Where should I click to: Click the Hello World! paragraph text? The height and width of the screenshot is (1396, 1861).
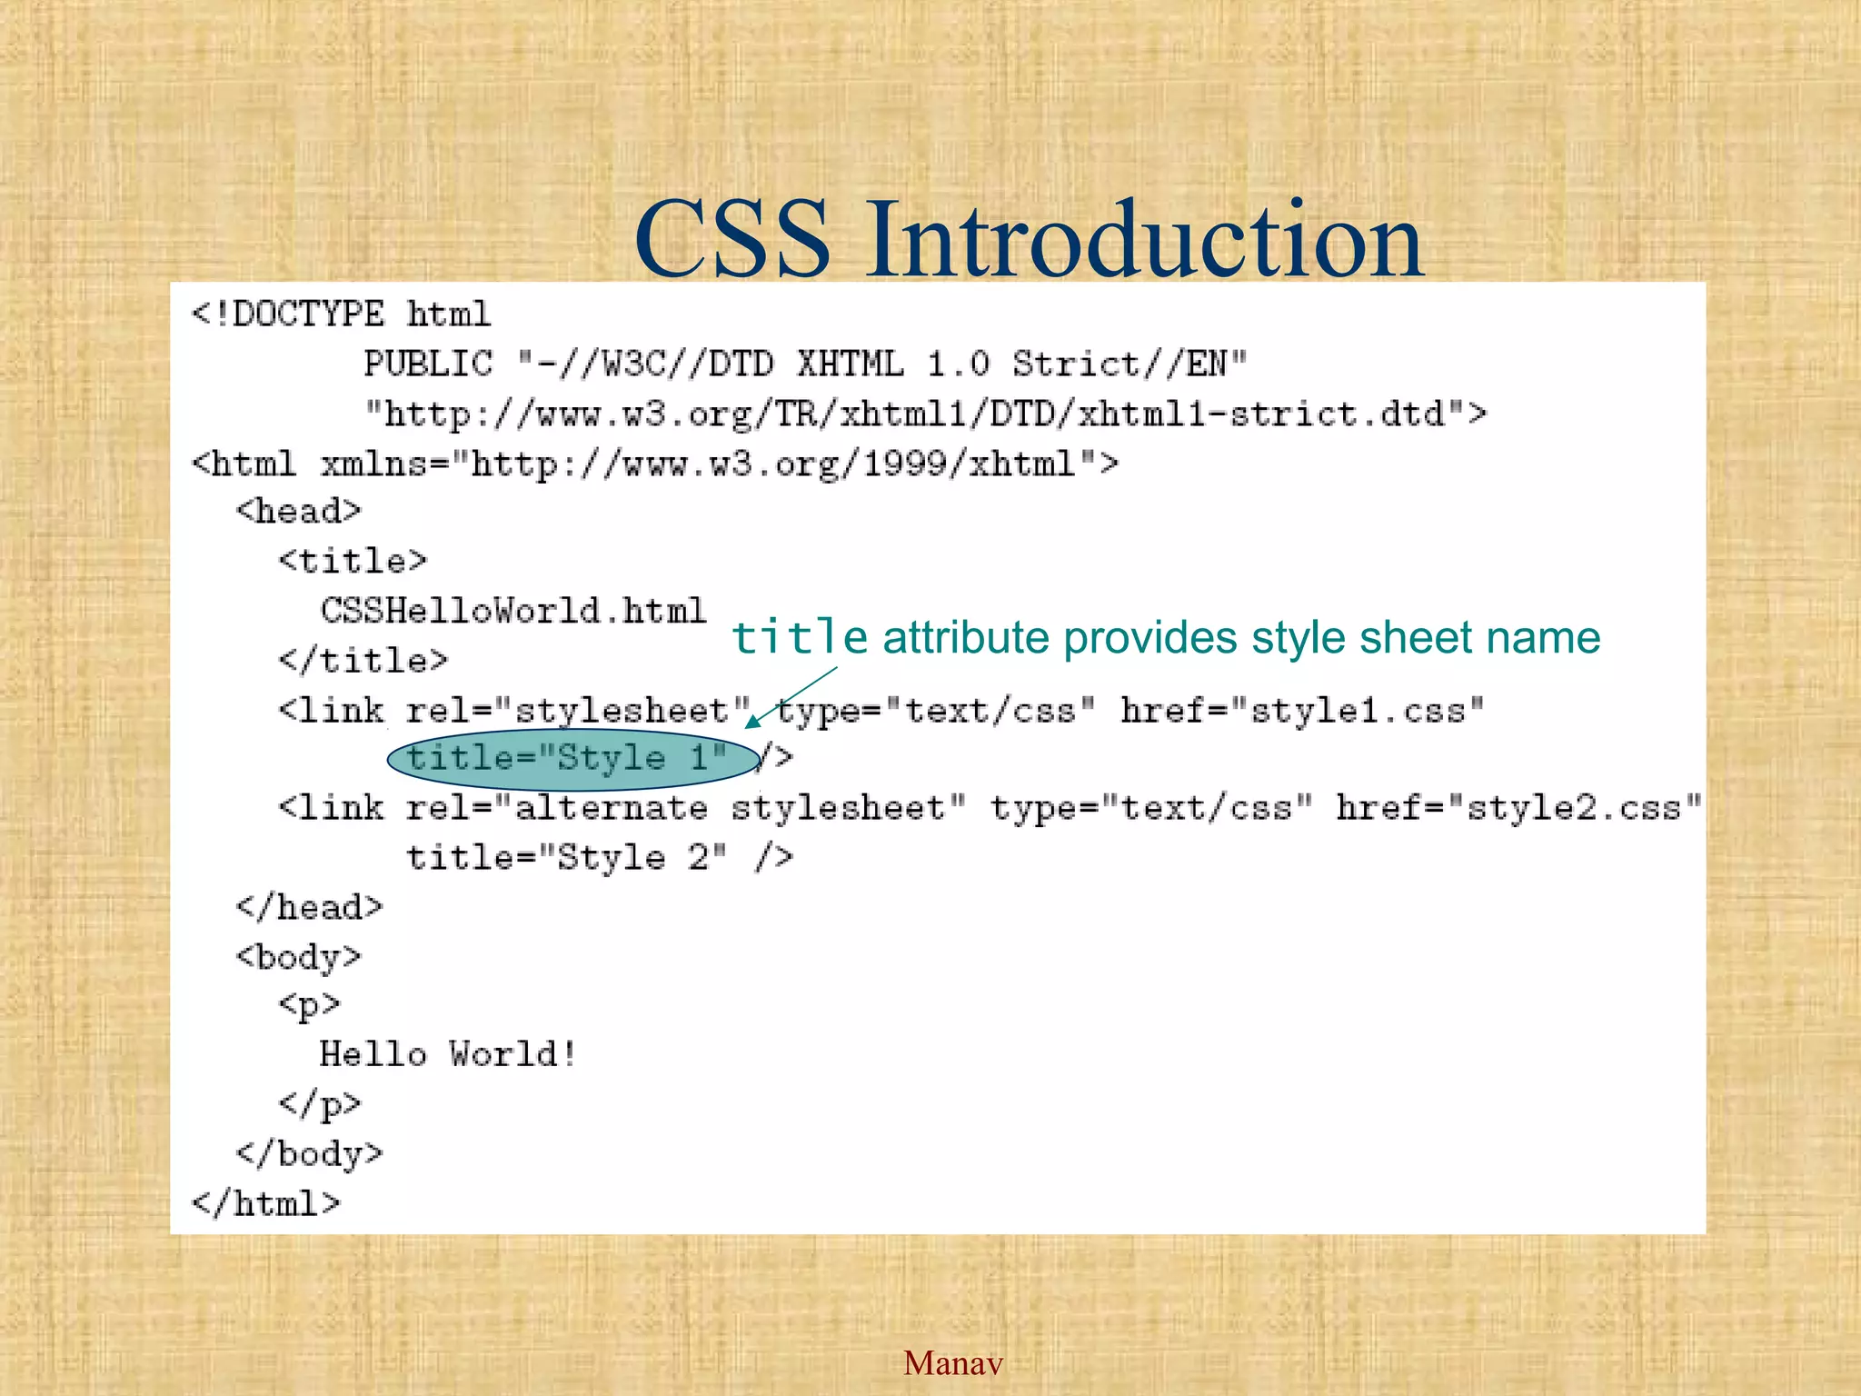coord(448,1054)
